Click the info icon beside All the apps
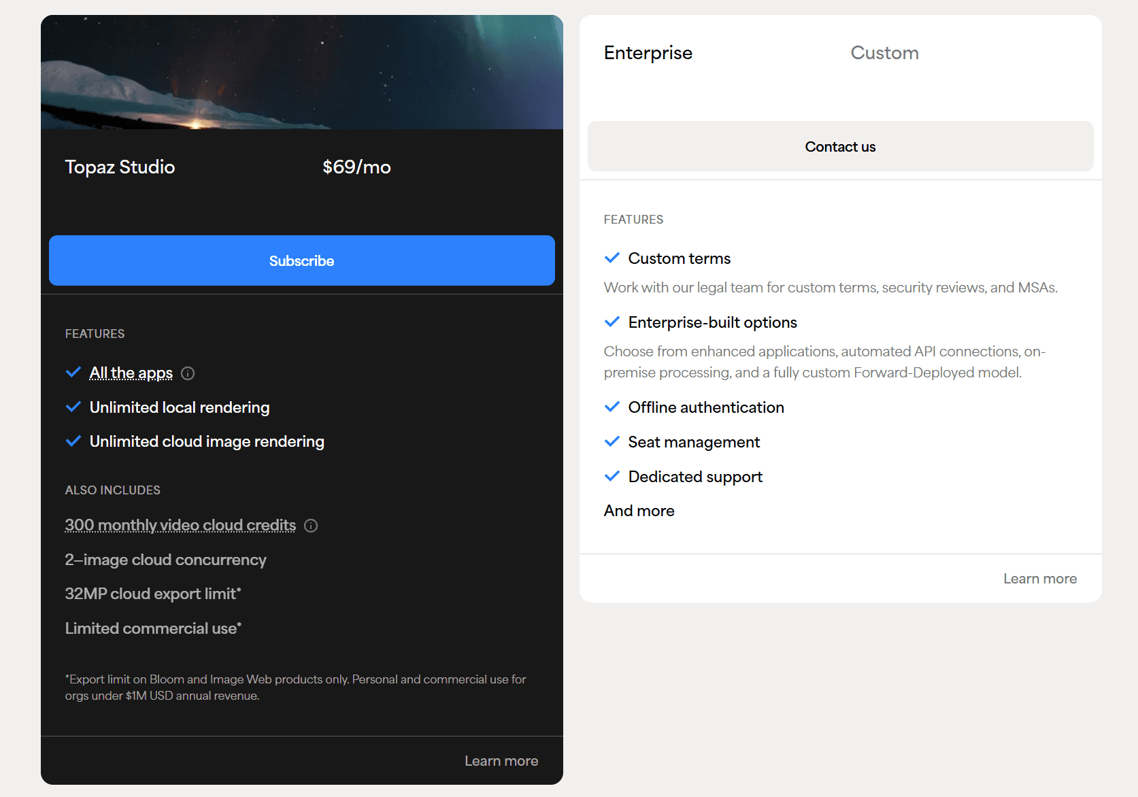 (188, 373)
